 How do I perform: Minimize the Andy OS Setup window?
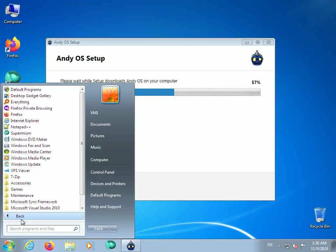247,42
